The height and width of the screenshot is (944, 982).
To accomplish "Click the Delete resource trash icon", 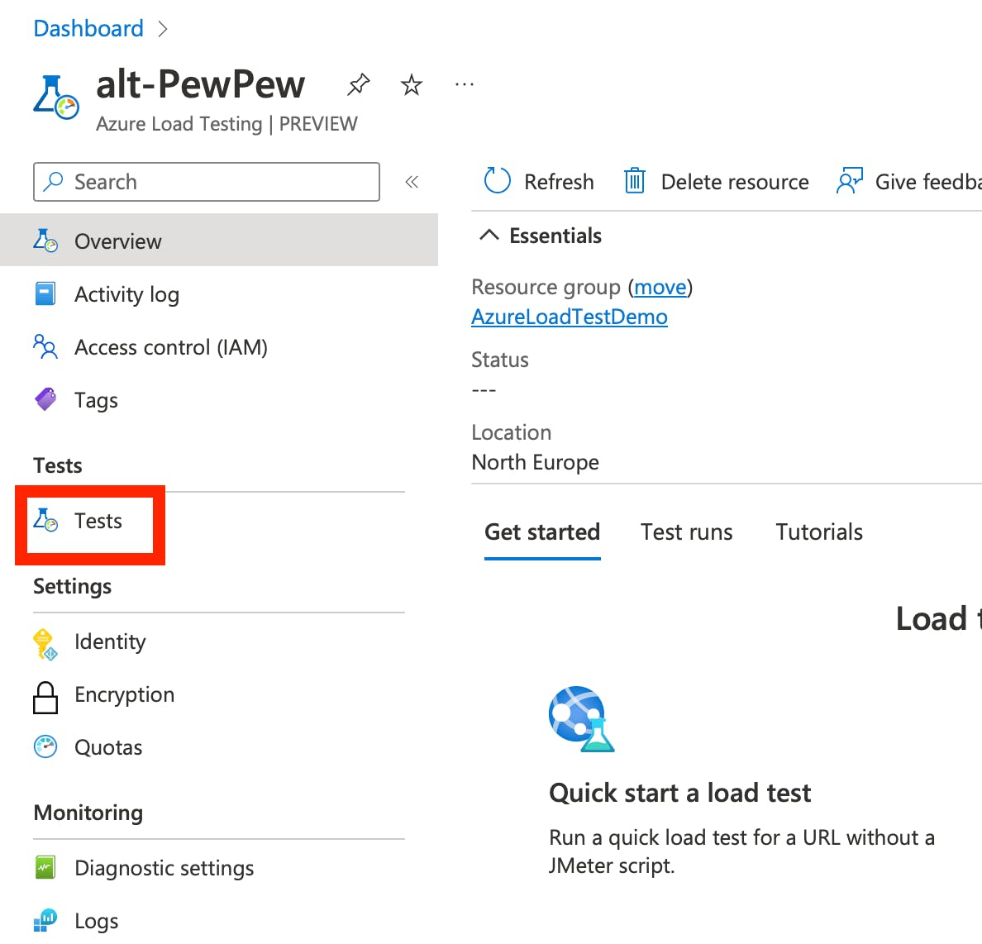I will (634, 180).
